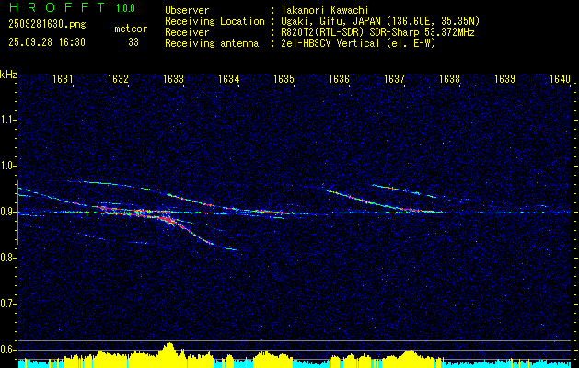This screenshot has height=368, width=579.
Task: Select the filename 2509281630.png
Action: (x=47, y=25)
